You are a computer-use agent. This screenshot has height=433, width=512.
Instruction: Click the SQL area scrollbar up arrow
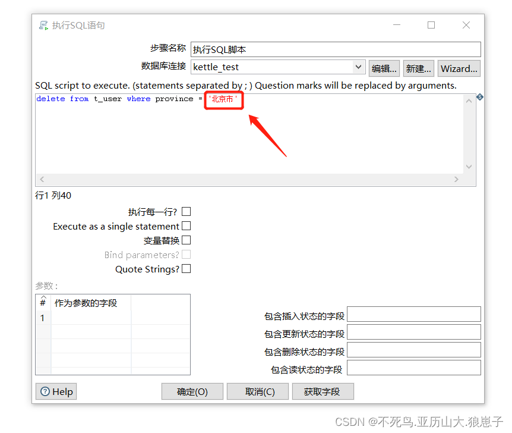tap(469, 100)
